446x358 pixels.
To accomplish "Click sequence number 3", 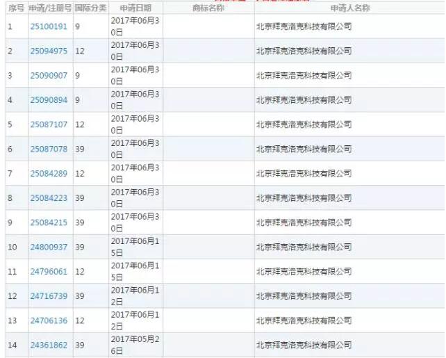I will click(10, 75).
